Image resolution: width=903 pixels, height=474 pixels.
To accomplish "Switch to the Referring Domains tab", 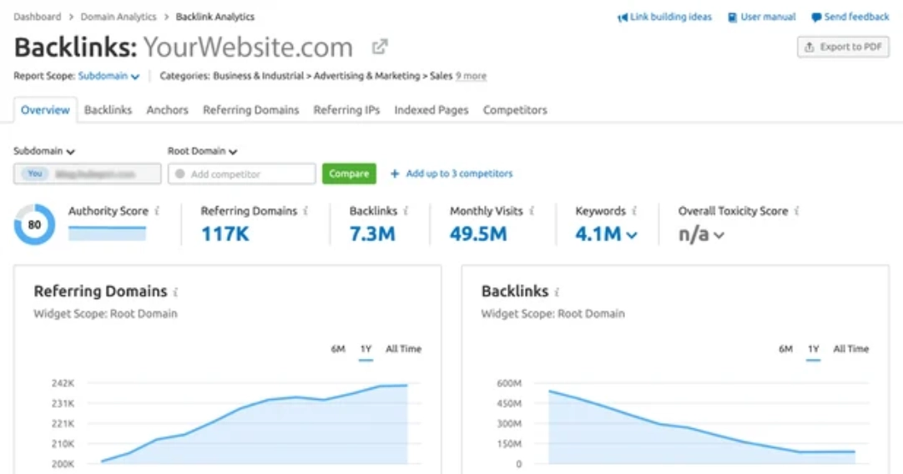I will pos(250,110).
